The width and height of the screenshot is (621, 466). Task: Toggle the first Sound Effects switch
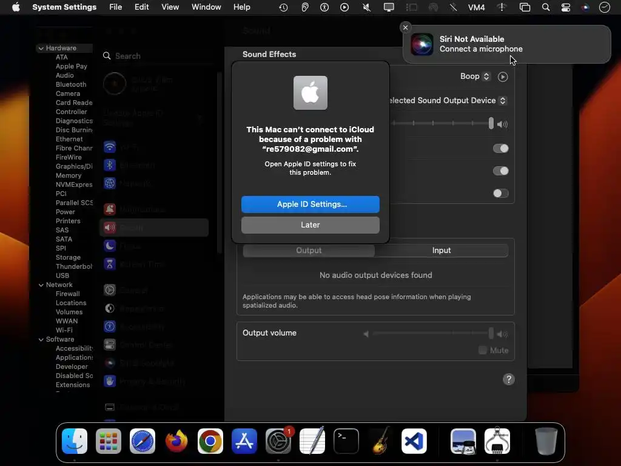pos(500,149)
